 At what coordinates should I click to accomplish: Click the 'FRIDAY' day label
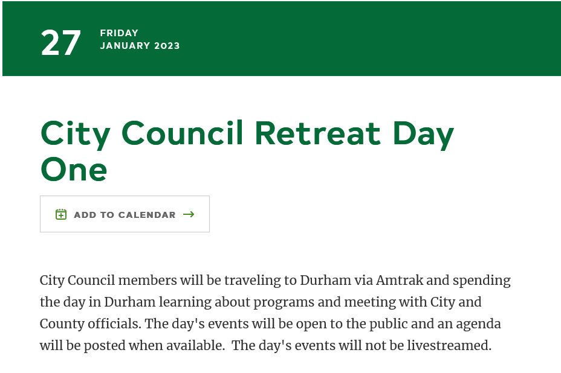pos(119,33)
